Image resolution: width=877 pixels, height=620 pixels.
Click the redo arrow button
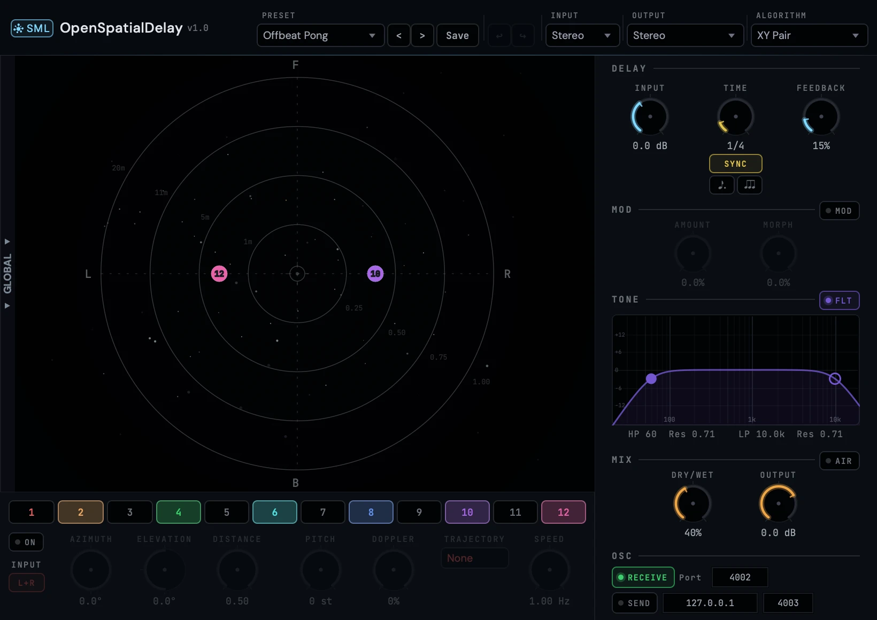click(523, 36)
